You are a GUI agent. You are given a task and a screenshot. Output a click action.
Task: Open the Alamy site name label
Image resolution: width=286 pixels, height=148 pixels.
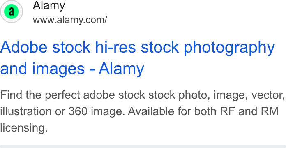tap(49, 5)
